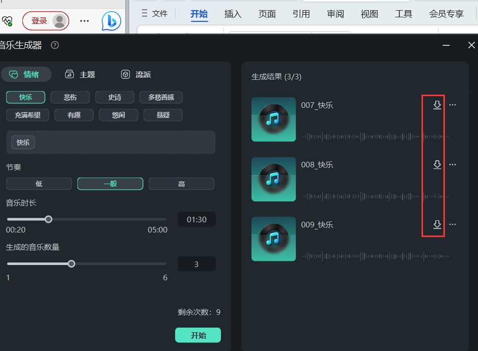
Task: Click the 007_快乐 album thumbnail
Action: tap(273, 120)
